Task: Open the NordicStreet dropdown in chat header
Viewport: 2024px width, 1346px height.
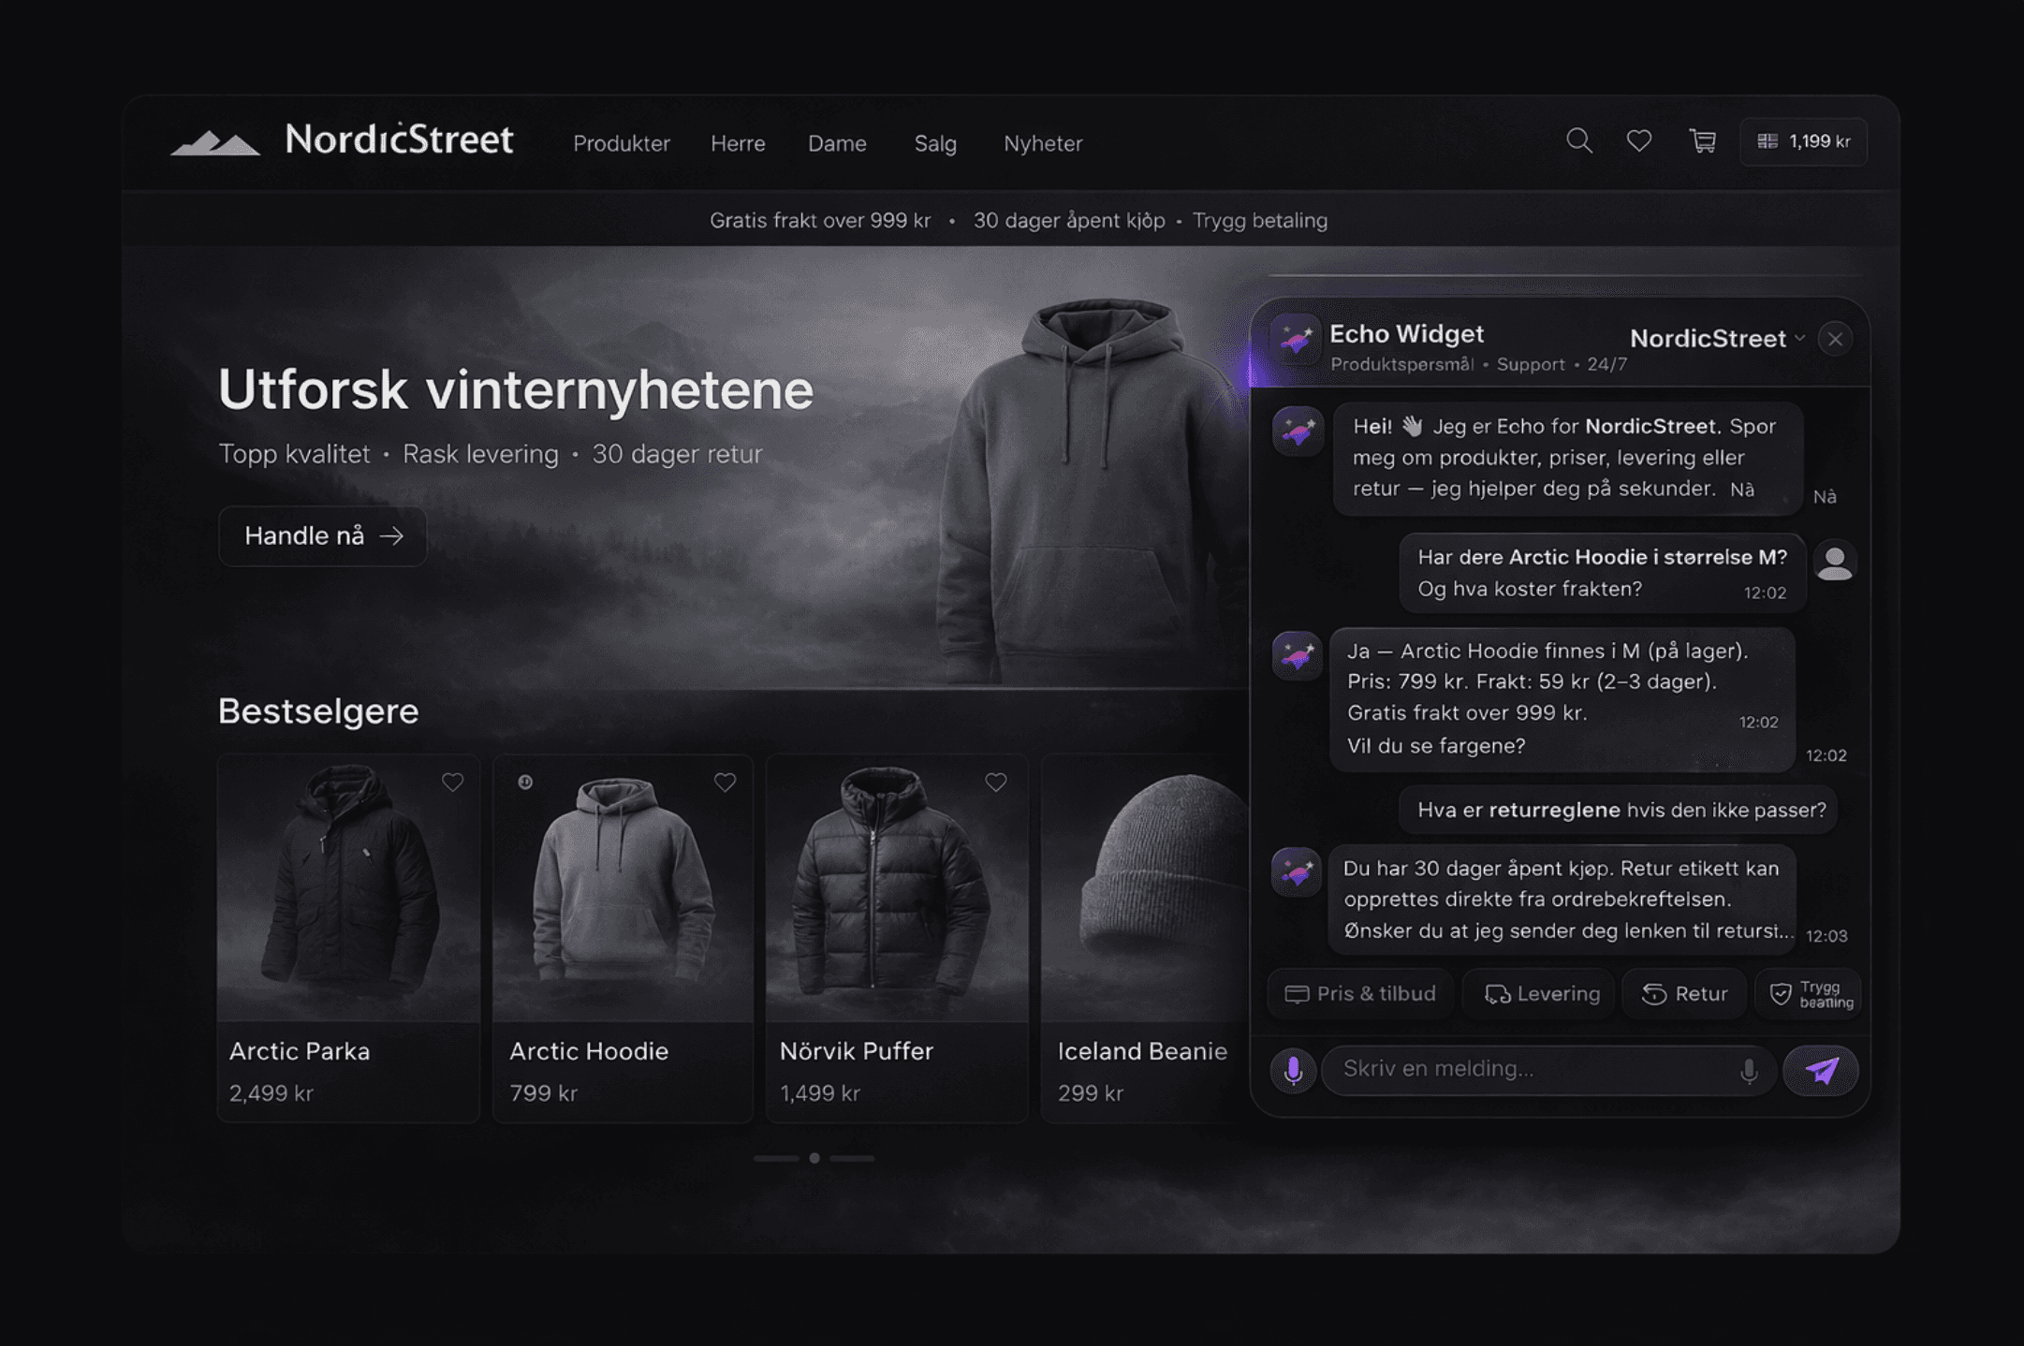Action: coord(1718,339)
